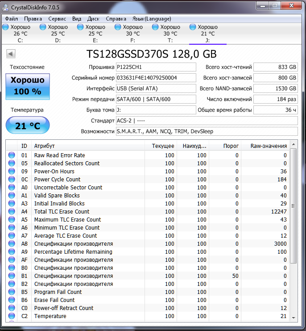Click the Наихуд... column header

click(x=193, y=146)
